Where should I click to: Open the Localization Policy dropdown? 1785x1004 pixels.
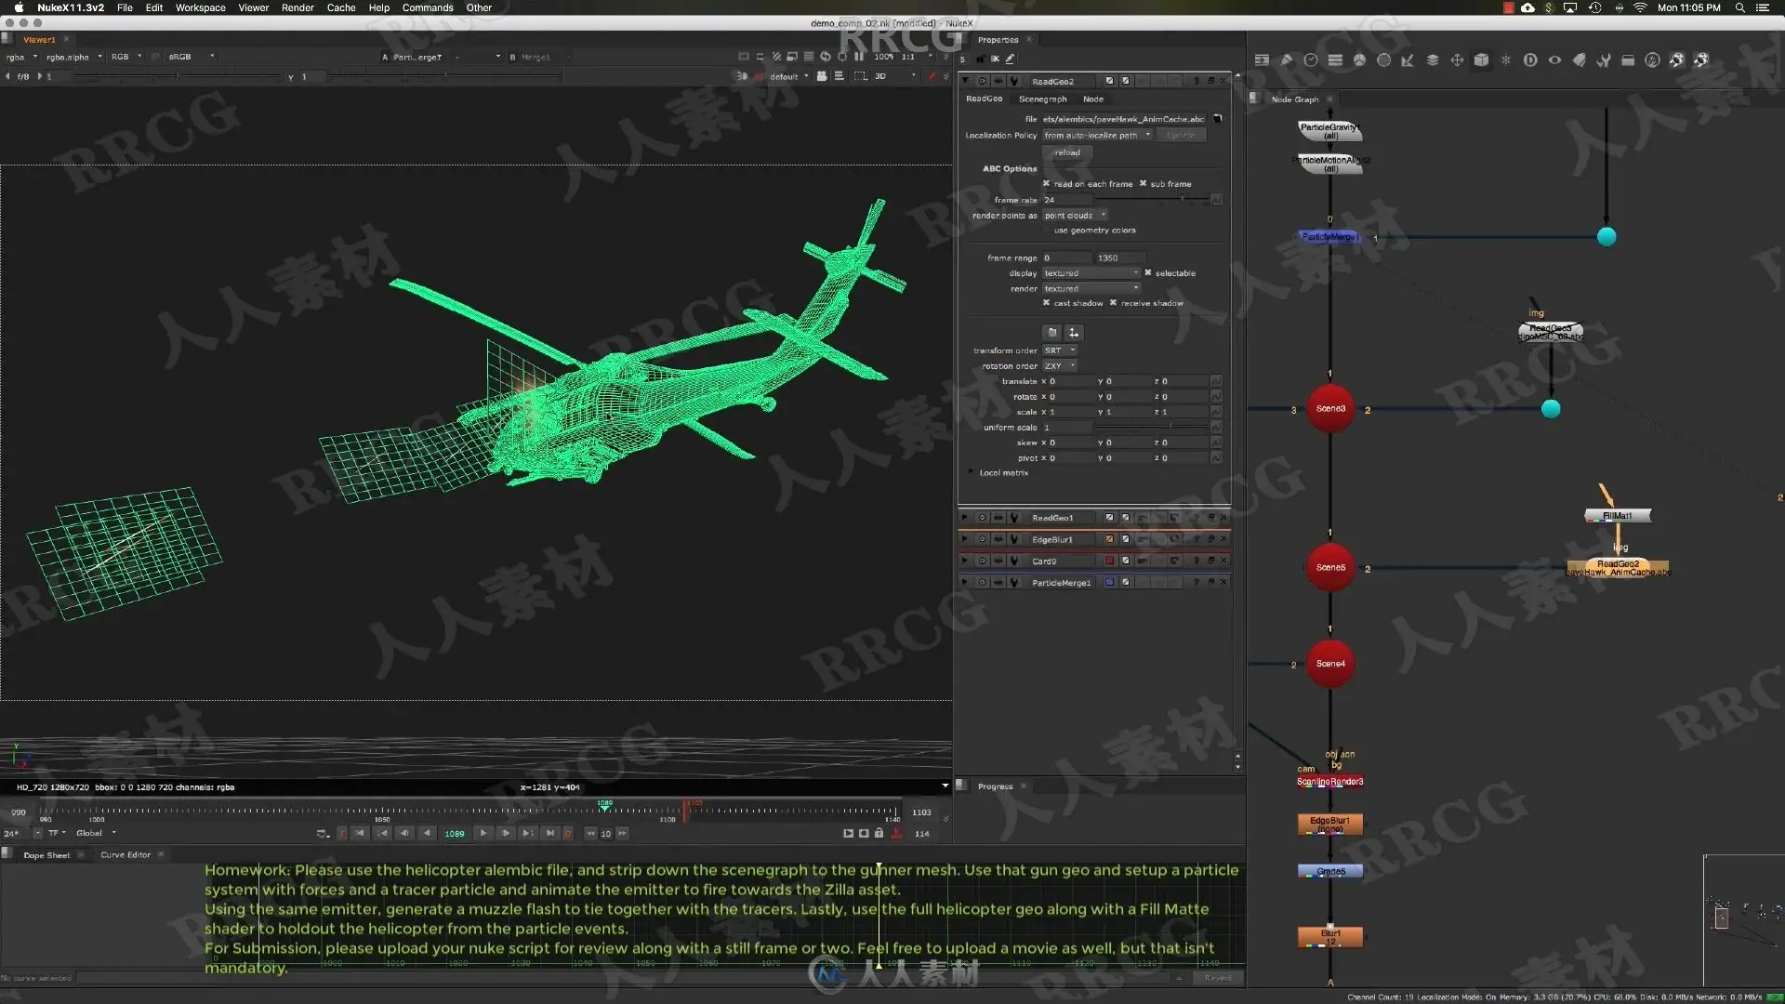(x=1097, y=136)
